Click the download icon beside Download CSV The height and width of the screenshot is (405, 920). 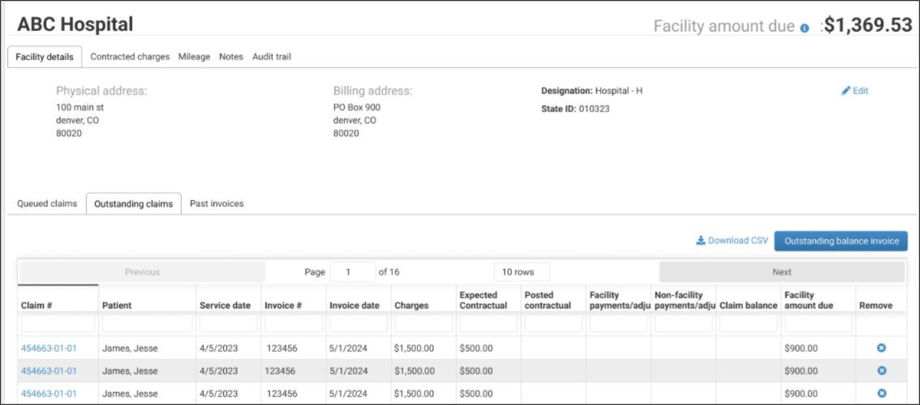[x=701, y=240]
